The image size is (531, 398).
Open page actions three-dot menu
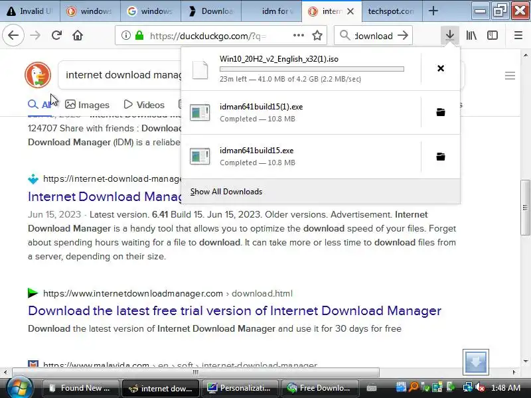click(298, 35)
